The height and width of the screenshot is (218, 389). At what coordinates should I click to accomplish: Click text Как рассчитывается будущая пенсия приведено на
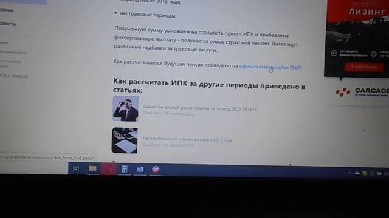(x=176, y=63)
